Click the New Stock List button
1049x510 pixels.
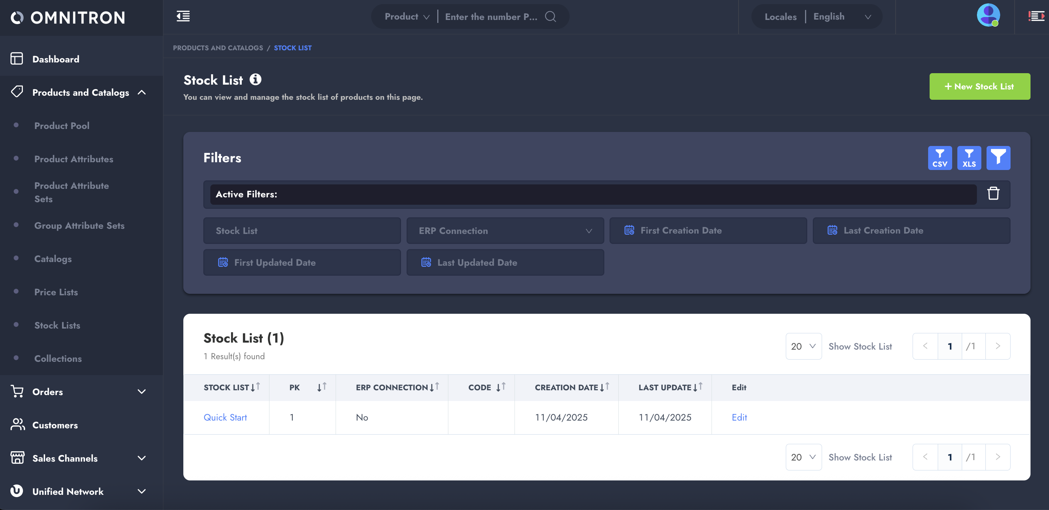(980, 86)
